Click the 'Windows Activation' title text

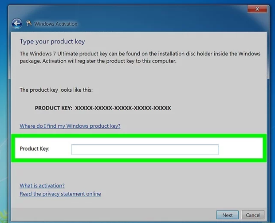[56, 24]
